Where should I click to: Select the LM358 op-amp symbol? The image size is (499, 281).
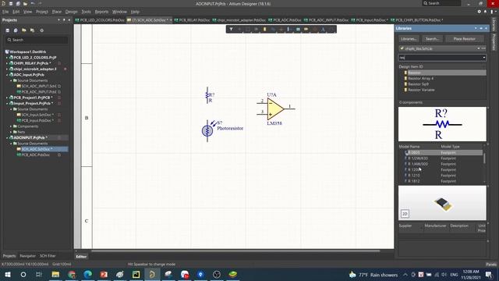point(275,109)
